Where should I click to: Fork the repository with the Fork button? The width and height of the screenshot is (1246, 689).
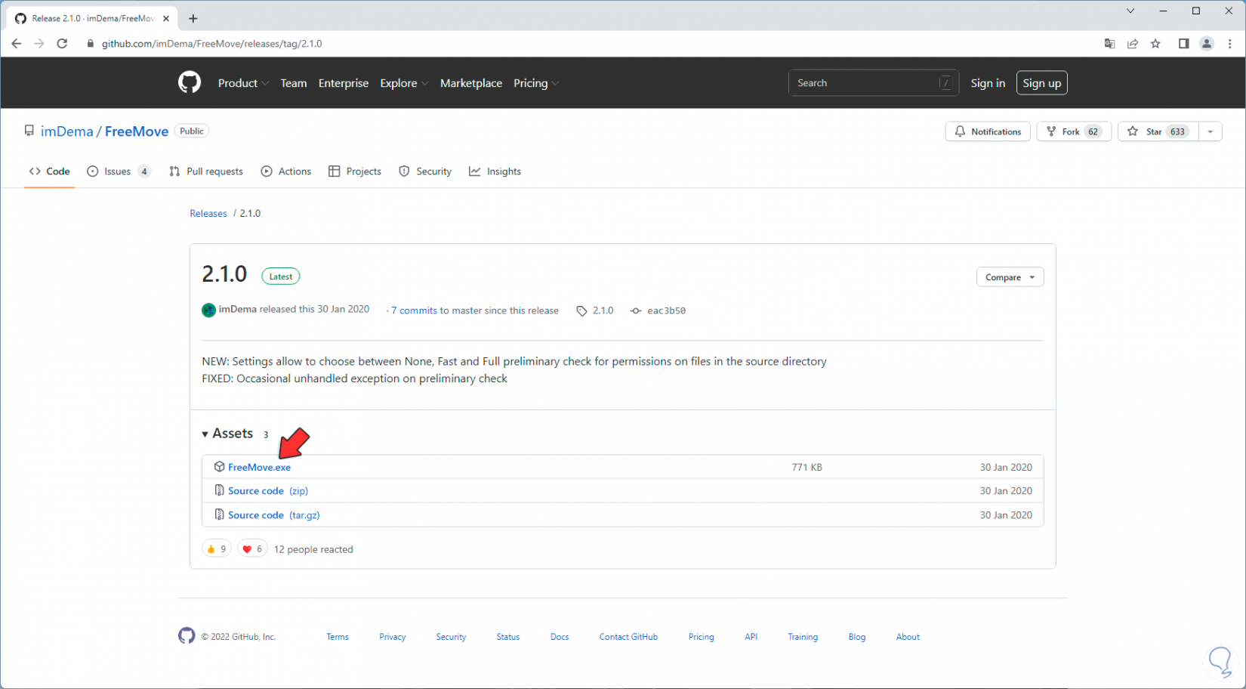point(1074,131)
